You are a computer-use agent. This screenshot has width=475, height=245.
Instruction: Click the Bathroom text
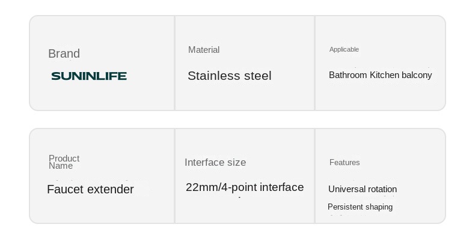[348, 75]
